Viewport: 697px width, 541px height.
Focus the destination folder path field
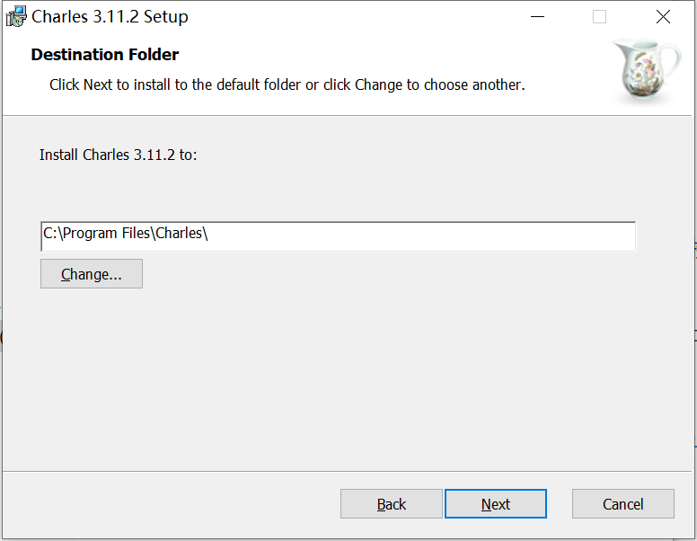point(338,236)
